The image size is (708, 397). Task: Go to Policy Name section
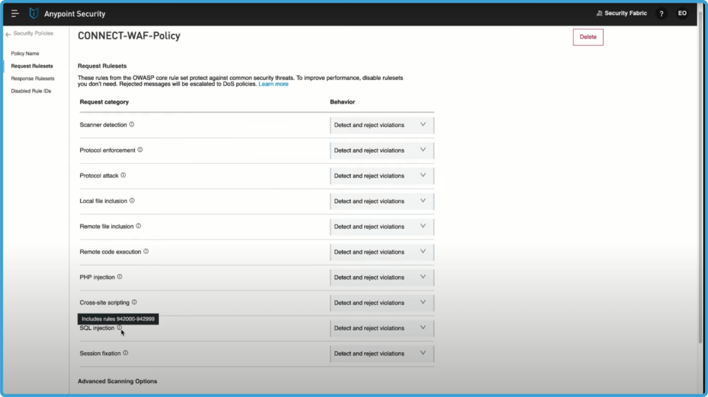click(x=25, y=53)
